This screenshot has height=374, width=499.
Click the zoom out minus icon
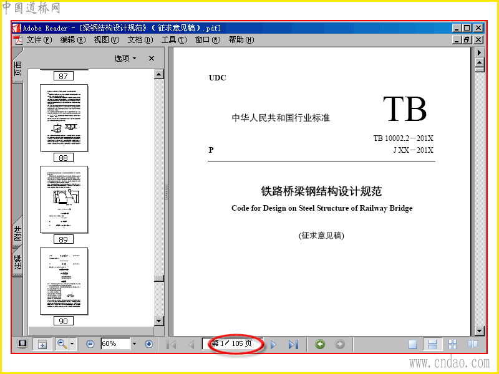click(x=90, y=344)
